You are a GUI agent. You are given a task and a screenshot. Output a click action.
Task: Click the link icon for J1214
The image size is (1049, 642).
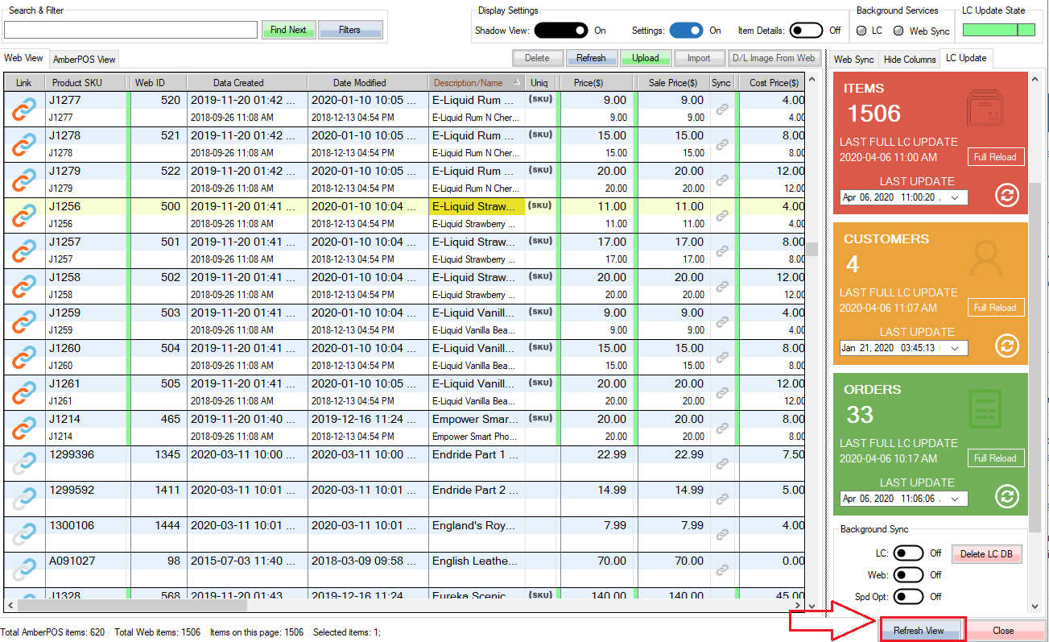point(24,428)
